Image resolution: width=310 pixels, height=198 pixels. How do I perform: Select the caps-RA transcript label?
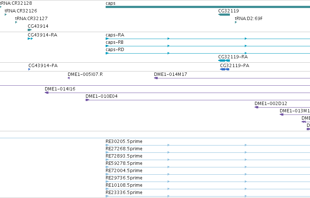point(115,35)
